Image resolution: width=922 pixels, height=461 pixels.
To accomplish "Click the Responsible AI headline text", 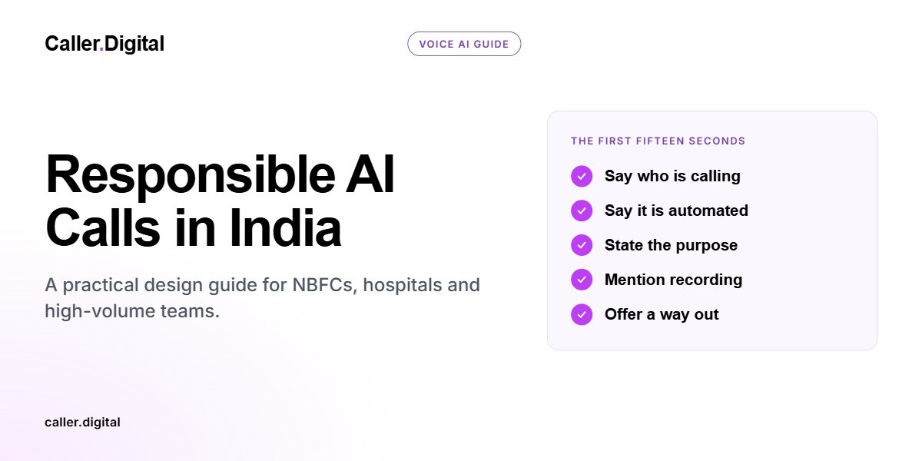I will pyautogui.click(x=221, y=175).
